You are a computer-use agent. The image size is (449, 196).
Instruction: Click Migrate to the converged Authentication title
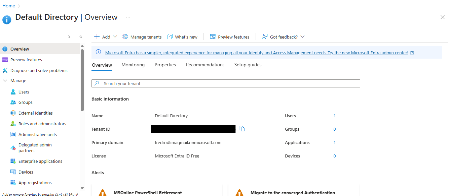pyautogui.click(x=293, y=193)
